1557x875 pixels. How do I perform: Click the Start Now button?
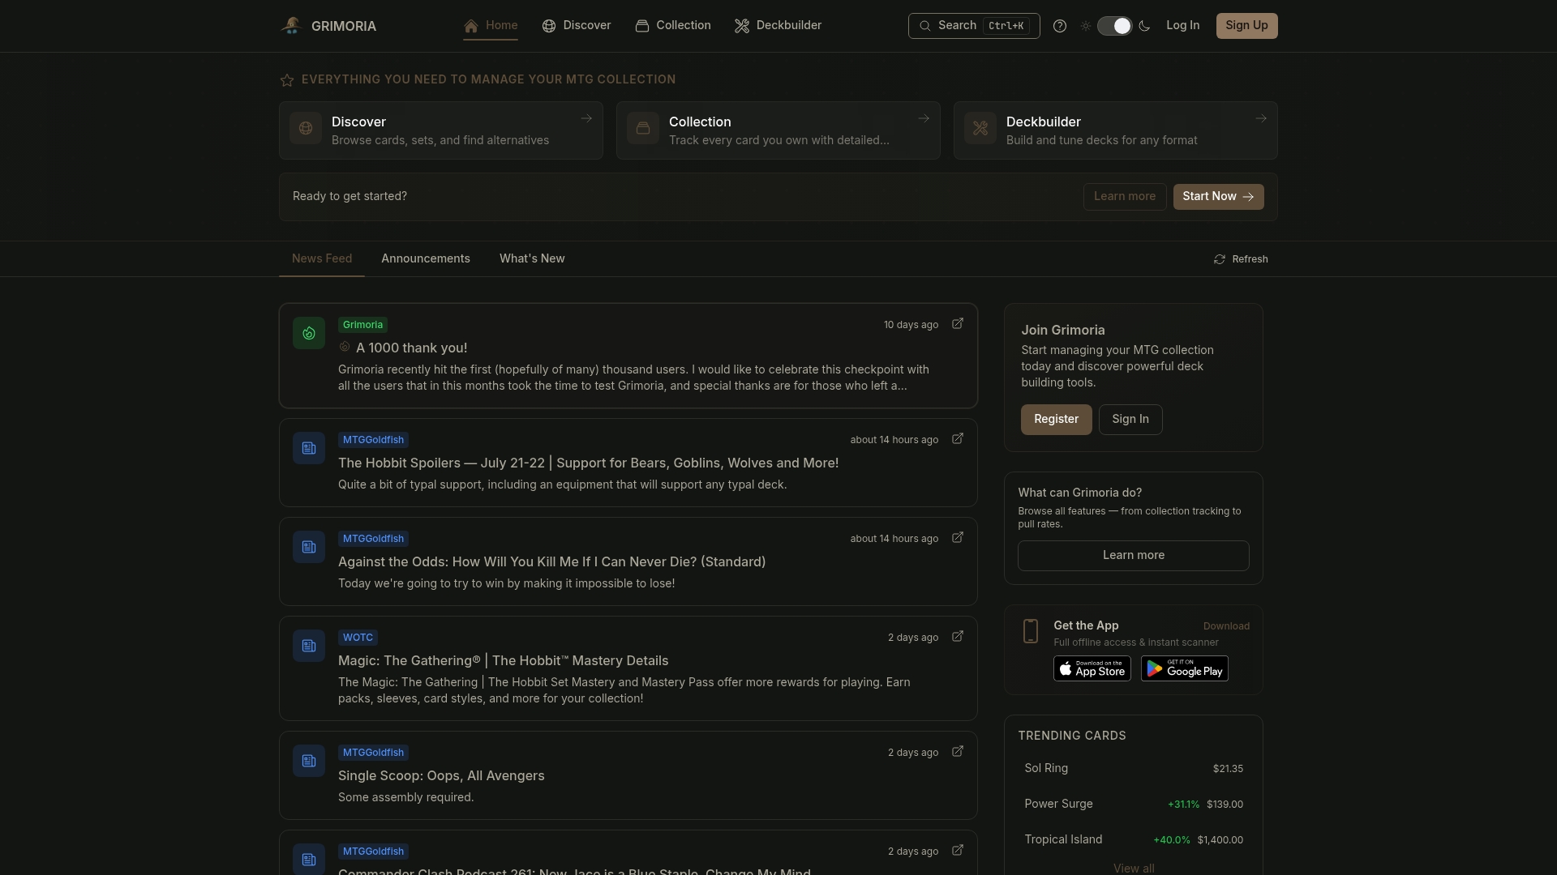tap(1218, 197)
